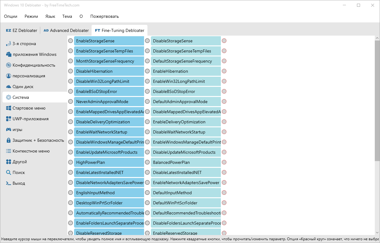
Task: Open the Режим menu
Action: click(x=31, y=16)
